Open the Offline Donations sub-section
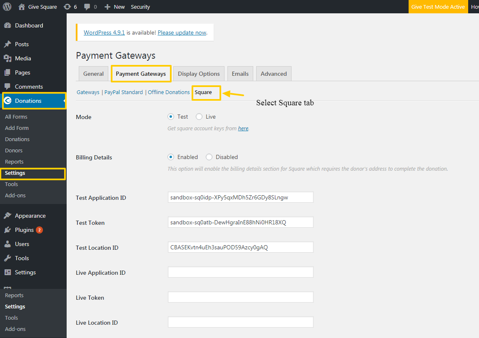Viewport: 479px width, 338px height. pos(169,92)
